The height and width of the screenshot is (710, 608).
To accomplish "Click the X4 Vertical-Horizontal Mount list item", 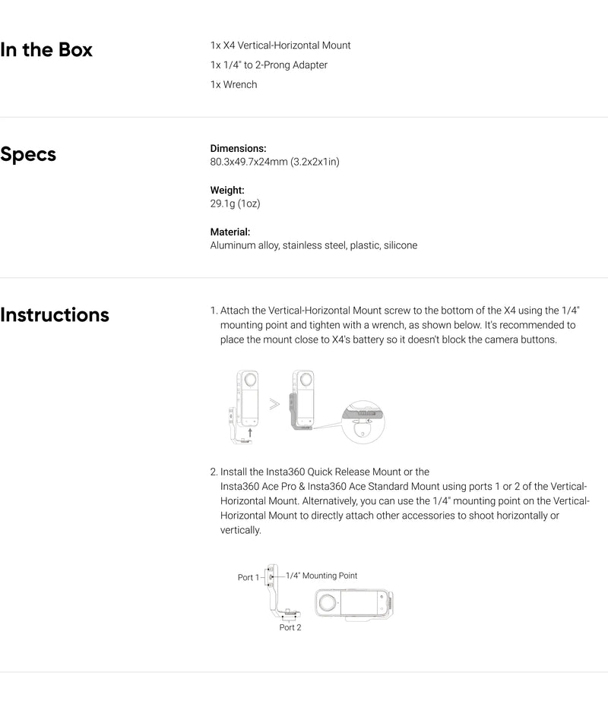I will click(x=280, y=46).
